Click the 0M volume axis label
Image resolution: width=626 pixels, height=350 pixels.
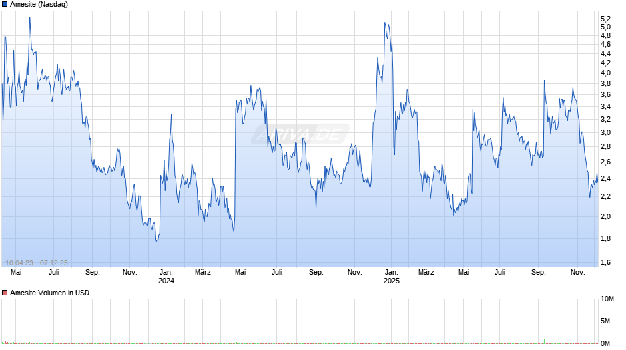pyautogui.click(x=605, y=343)
